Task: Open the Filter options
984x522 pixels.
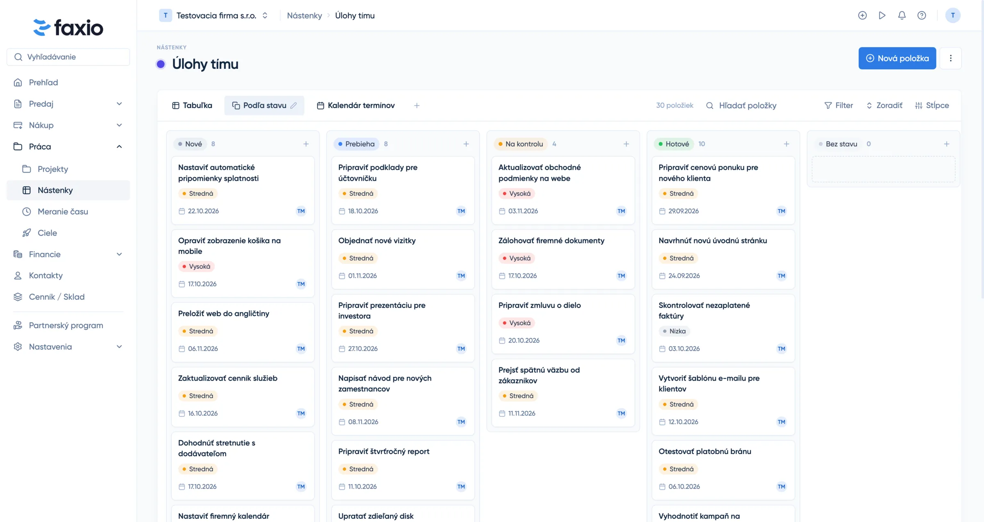Action: 838,105
